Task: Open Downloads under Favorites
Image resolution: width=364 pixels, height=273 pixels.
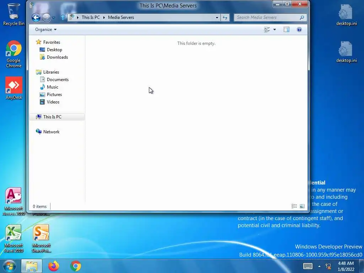Action: pos(54,57)
